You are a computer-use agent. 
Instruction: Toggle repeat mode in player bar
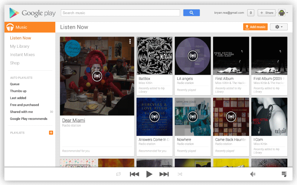tap(118, 174)
